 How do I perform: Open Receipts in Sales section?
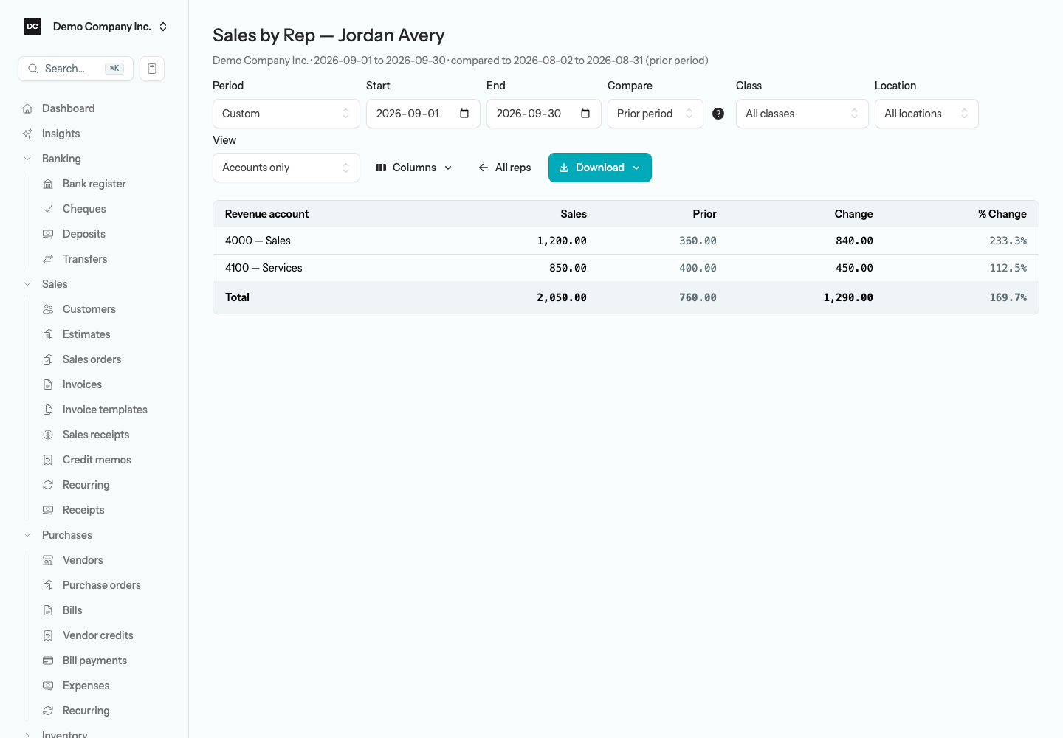(83, 510)
